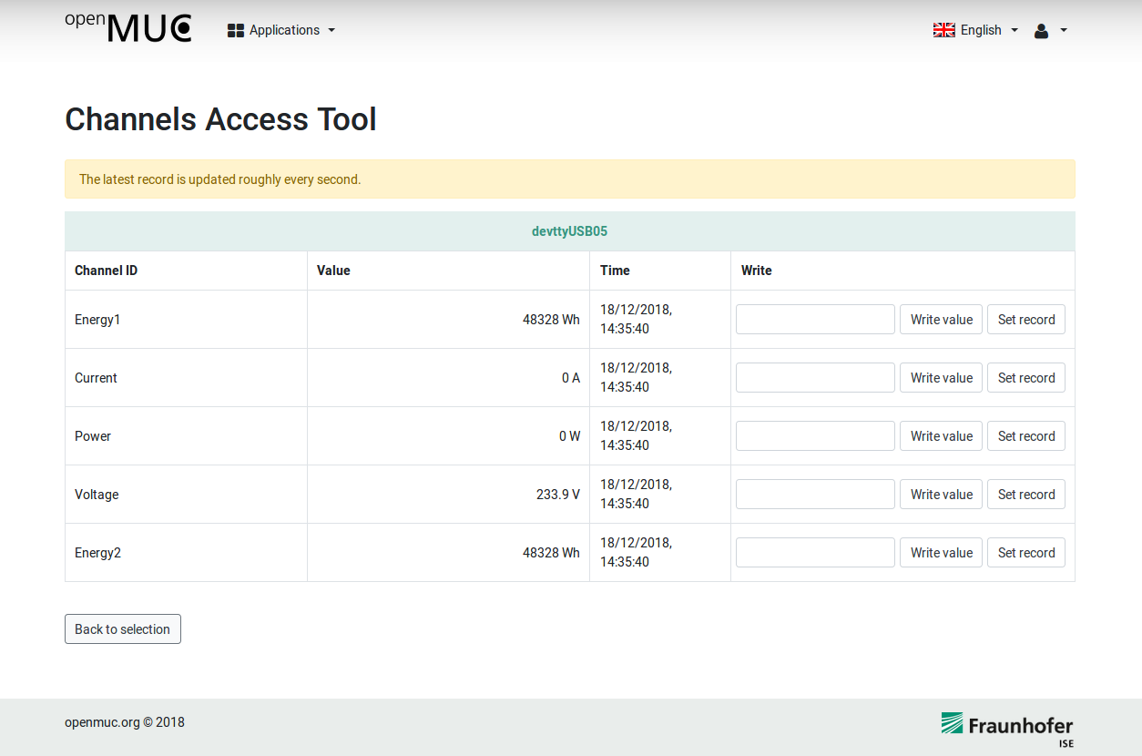The image size is (1142, 756).
Task: Click the devttyUSB05 device heading
Action: (569, 231)
